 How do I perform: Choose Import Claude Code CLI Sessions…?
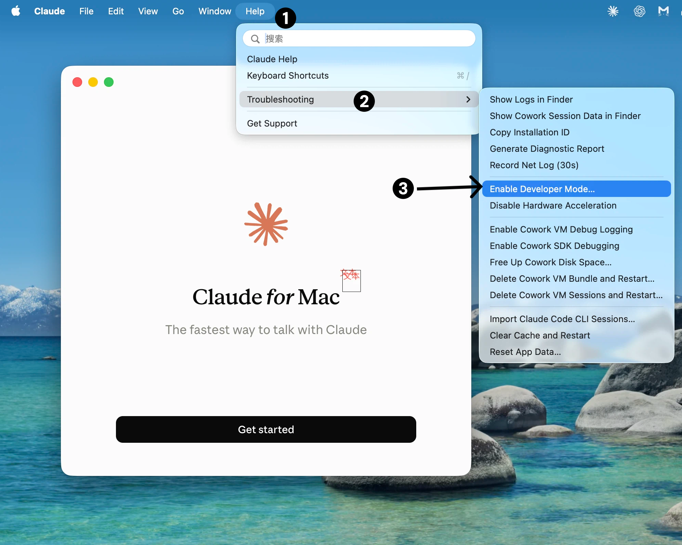577,319
